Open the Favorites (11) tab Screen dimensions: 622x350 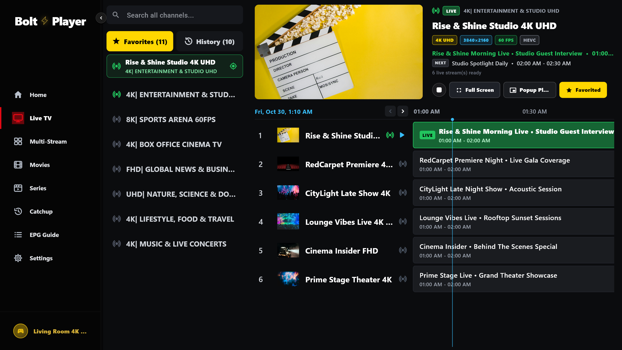point(140,41)
